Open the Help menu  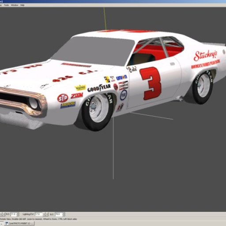tap(22, 5)
